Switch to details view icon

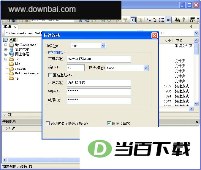[x=168, y=20]
